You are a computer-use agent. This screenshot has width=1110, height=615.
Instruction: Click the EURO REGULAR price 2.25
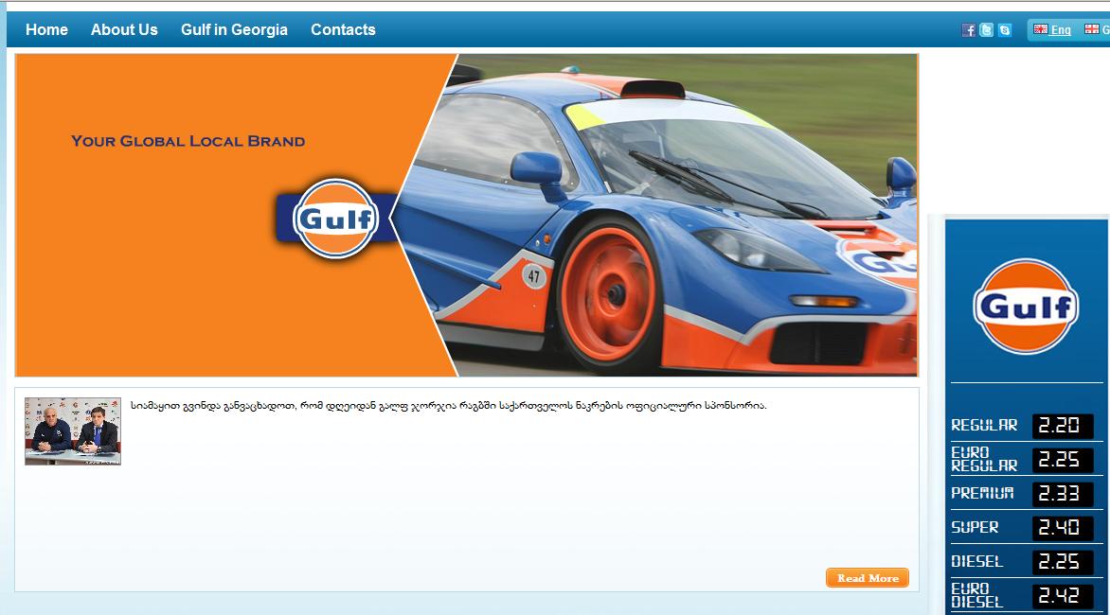click(1061, 460)
